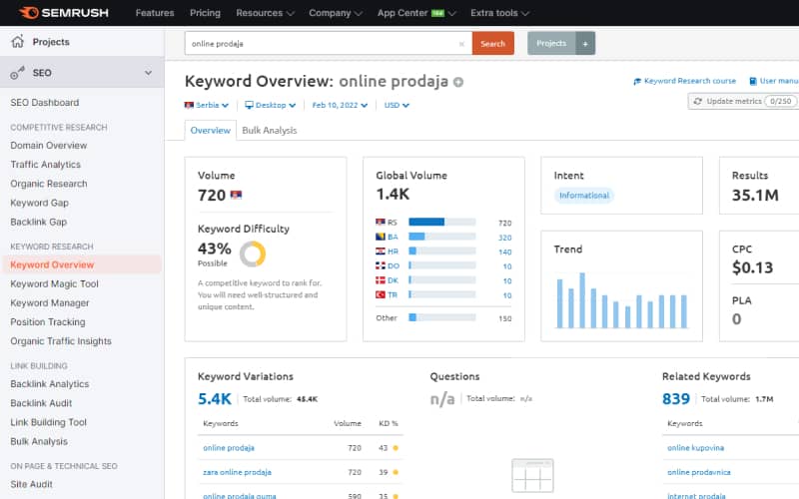Click the TR flag in Global Volume

point(381,294)
